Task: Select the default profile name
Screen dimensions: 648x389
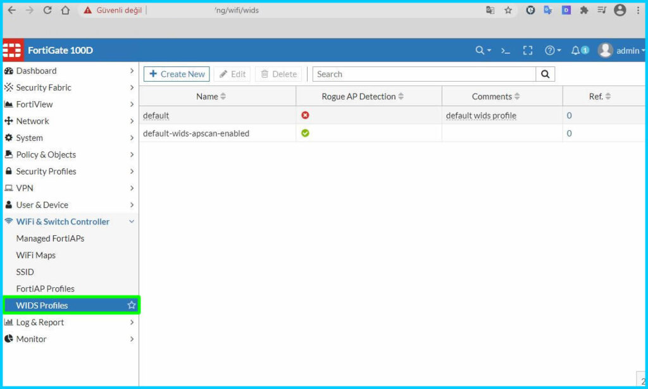Action: pos(156,116)
